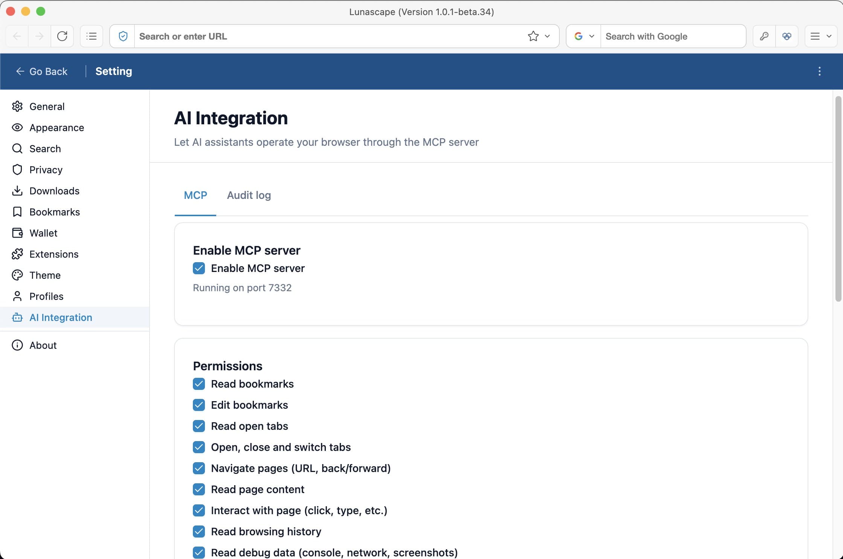Viewport: 843px width, 559px height.
Task: Expand the bookmark star dropdown chevron
Action: tap(547, 36)
